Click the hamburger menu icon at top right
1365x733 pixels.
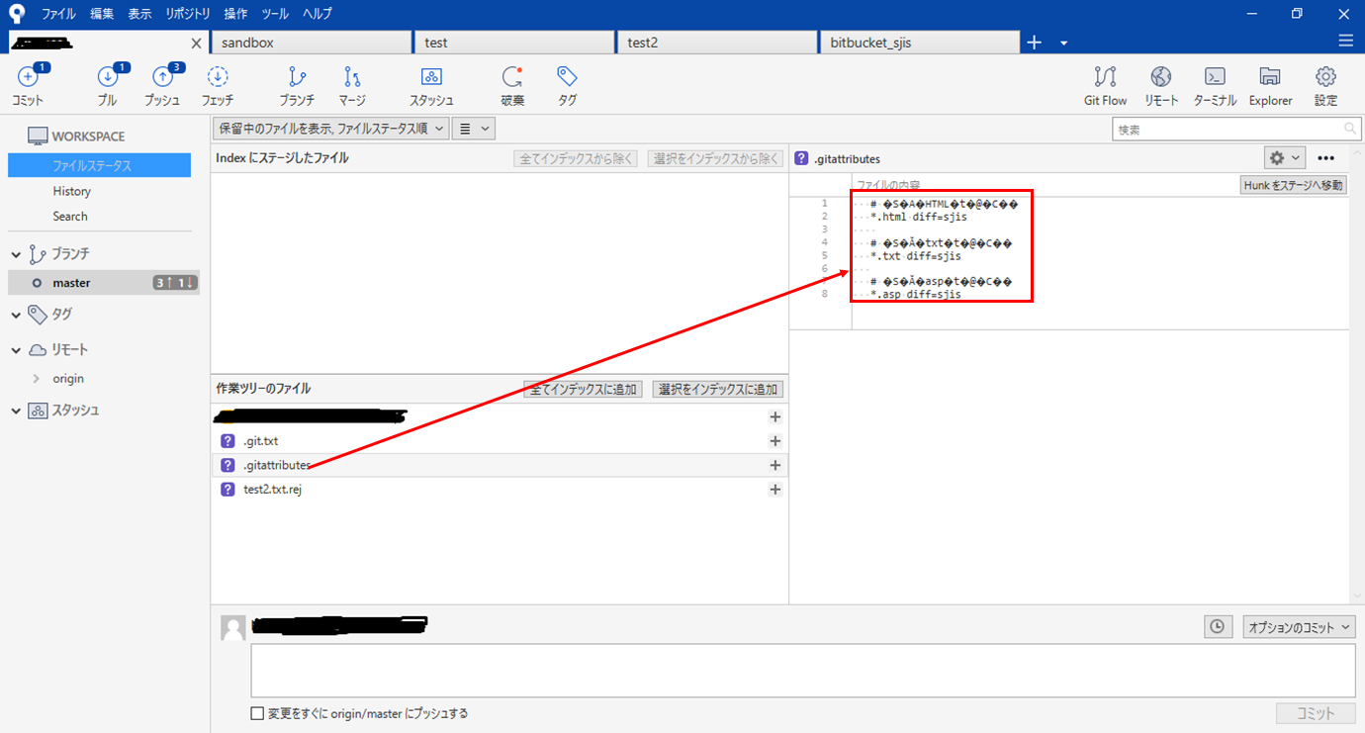[x=1345, y=41]
